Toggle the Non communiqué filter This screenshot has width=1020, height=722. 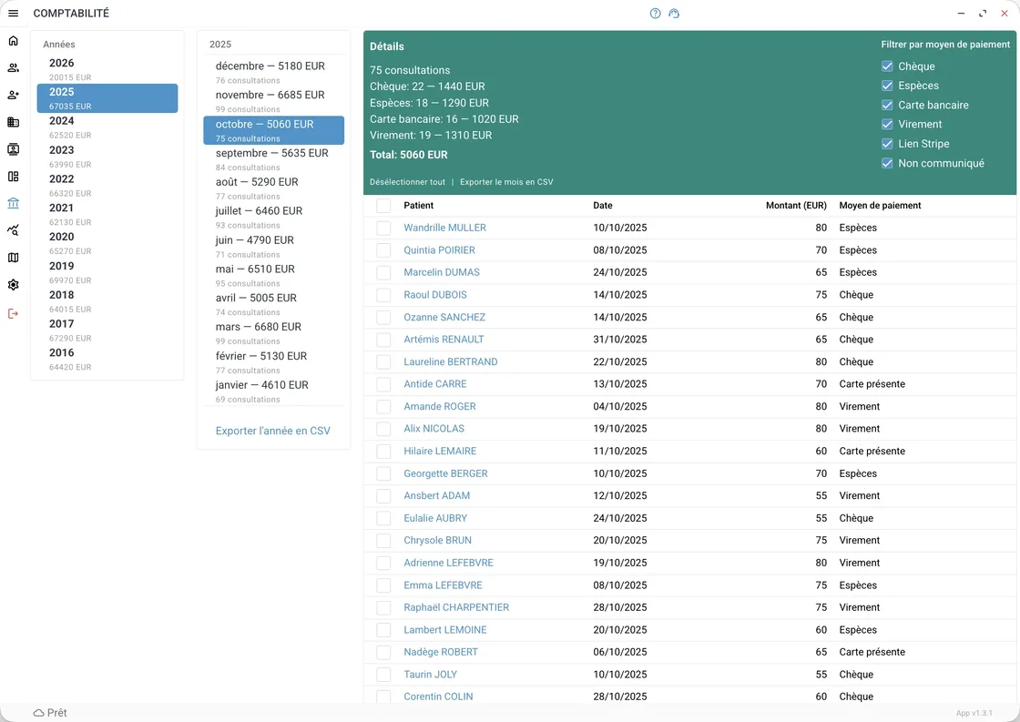click(x=887, y=163)
